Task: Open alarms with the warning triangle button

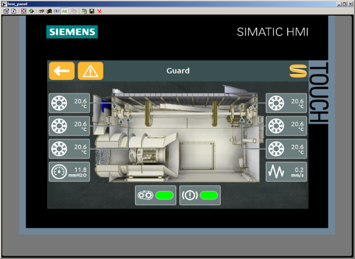Action: click(x=91, y=71)
